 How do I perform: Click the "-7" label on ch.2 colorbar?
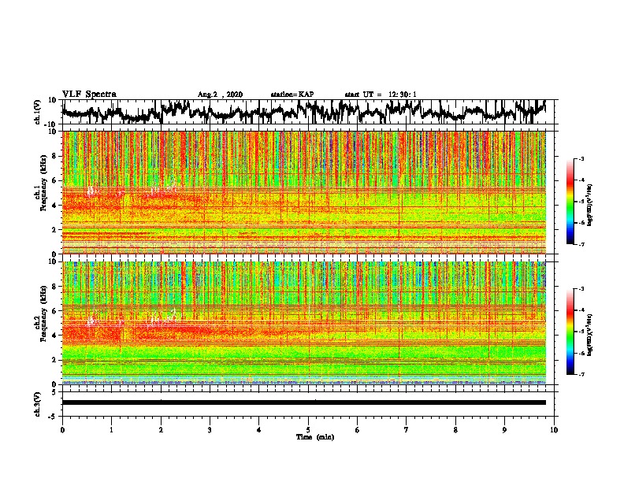(x=581, y=375)
